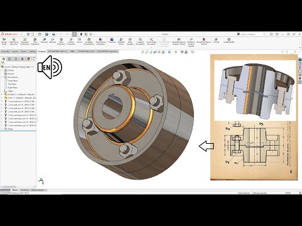Screen dimensions: 302x226
Task: Open the Costing tool
Action: click(x=216, y=41)
